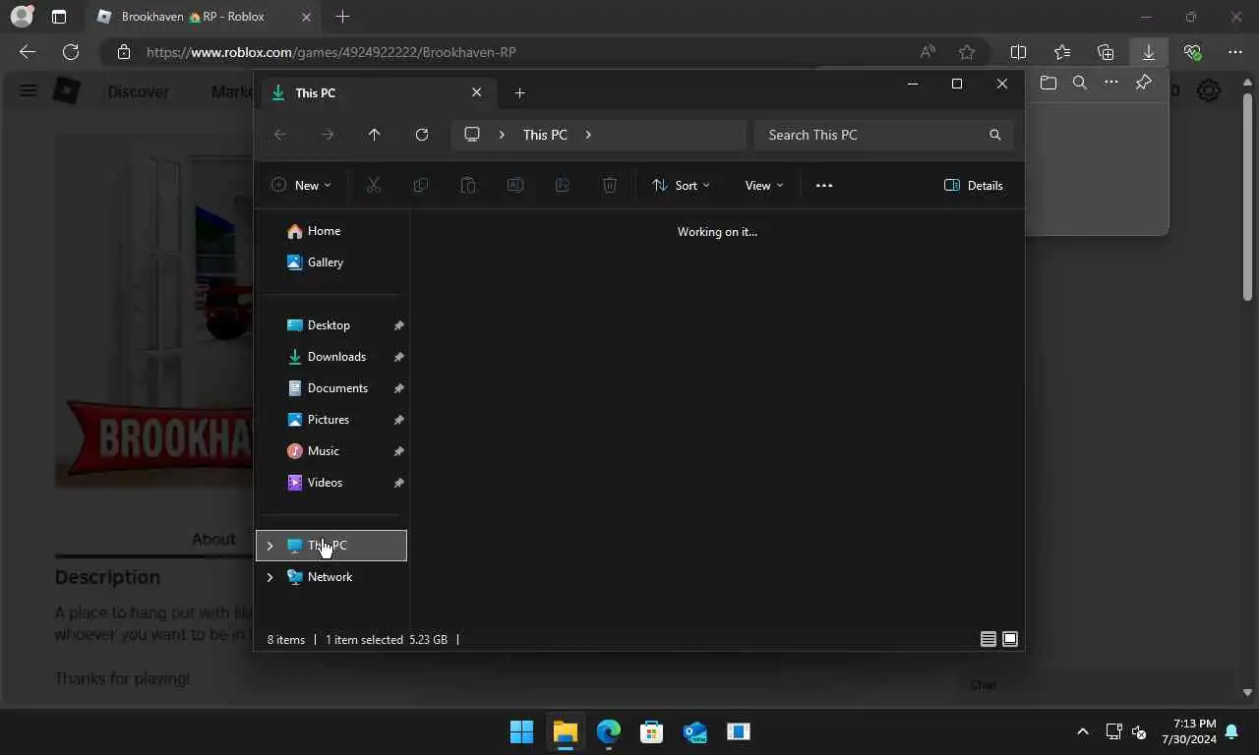This screenshot has height=755, width=1259.
Task: Click the Share icon in File Explorer toolbar
Action: click(563, 185)
